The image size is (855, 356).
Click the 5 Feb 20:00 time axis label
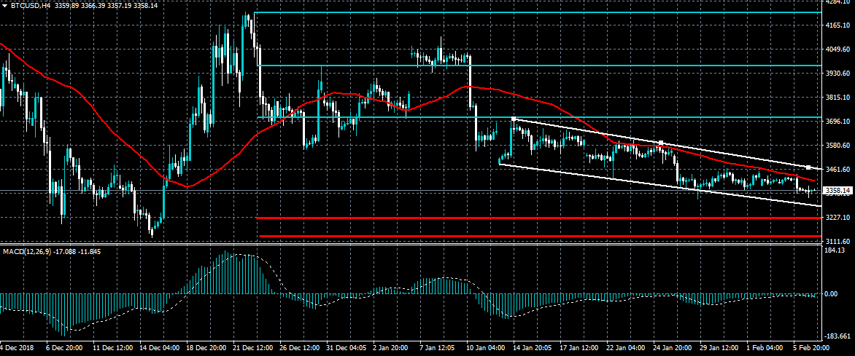point(812,348)
